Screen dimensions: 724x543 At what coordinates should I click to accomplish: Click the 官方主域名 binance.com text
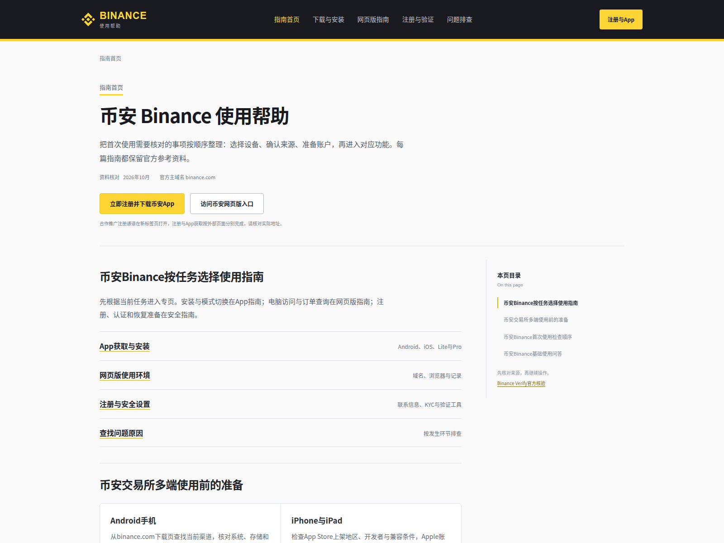[187, 177]
